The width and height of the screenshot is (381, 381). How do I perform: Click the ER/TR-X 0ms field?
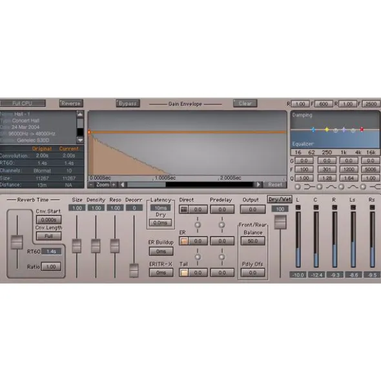(161, 273)
